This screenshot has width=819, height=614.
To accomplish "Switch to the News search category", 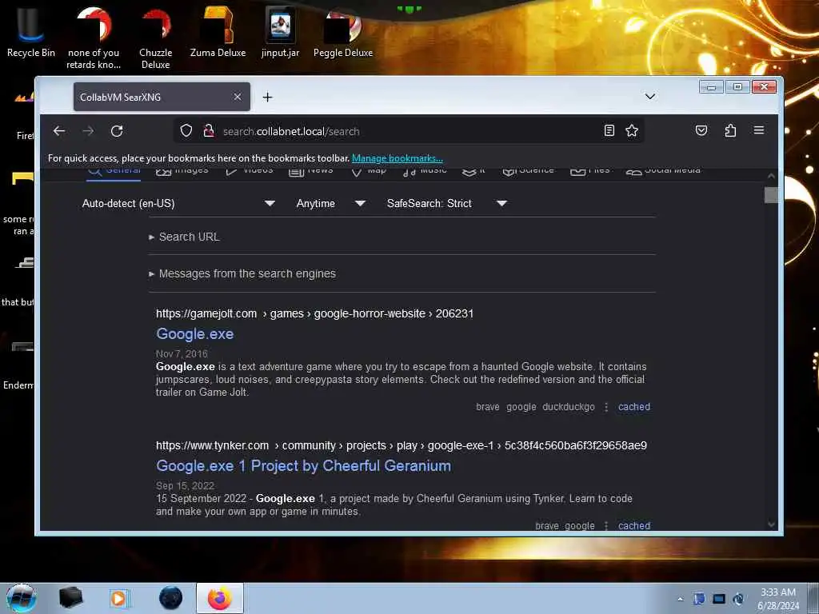I will point(311,171).
